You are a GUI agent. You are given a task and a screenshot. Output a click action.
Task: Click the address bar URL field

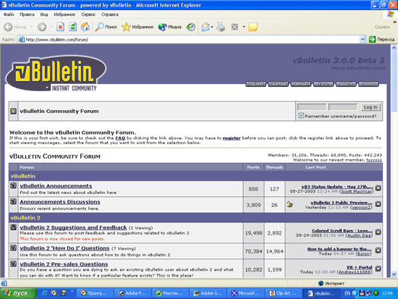point(189,39)
